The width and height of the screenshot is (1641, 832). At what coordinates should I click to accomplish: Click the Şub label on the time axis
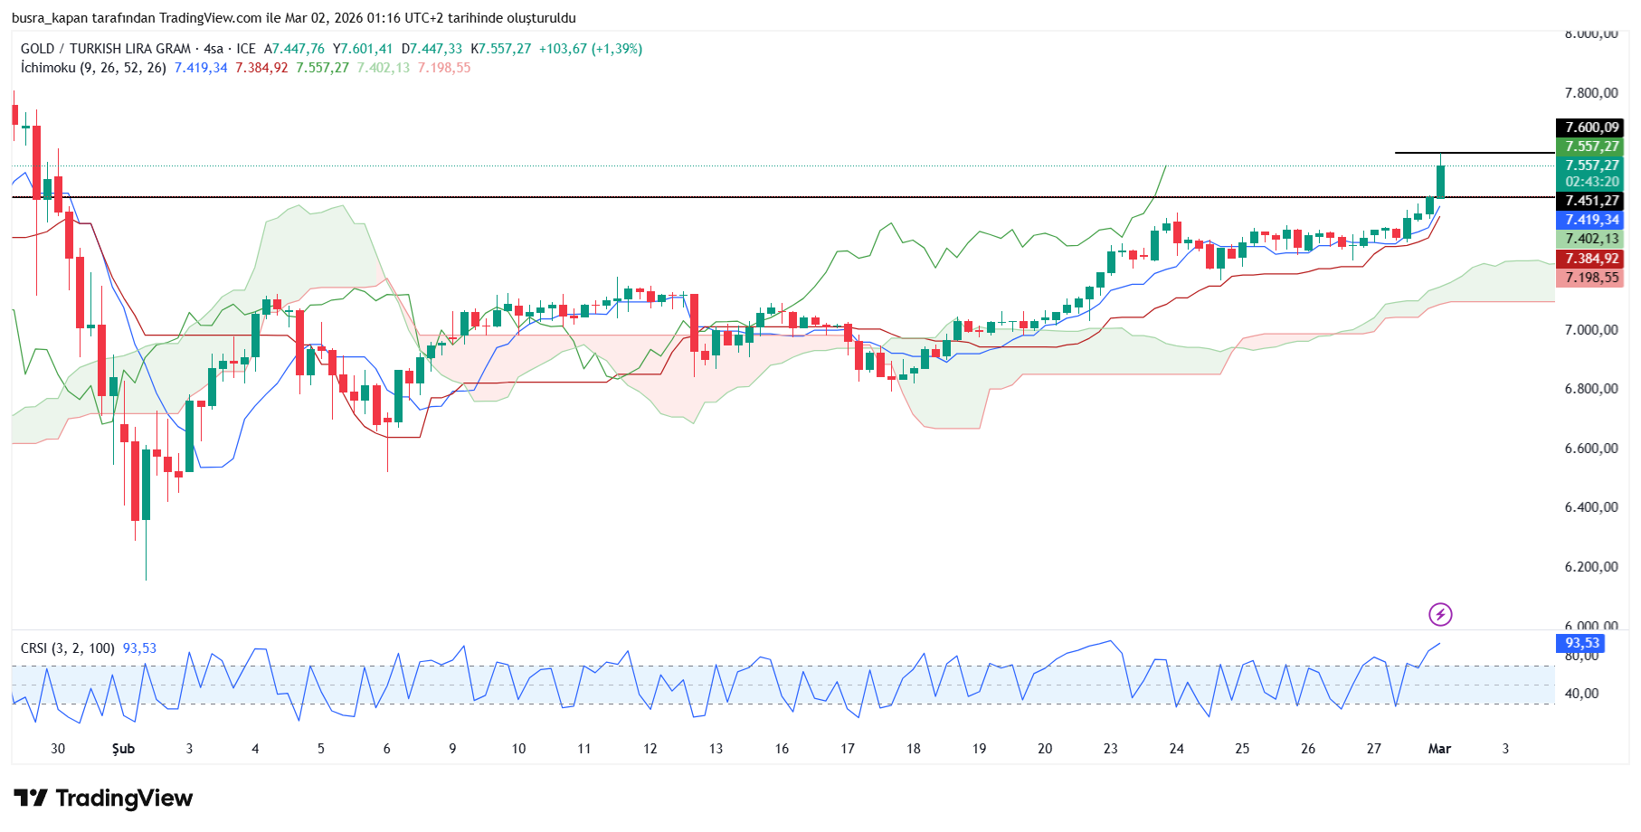point(123,749)
